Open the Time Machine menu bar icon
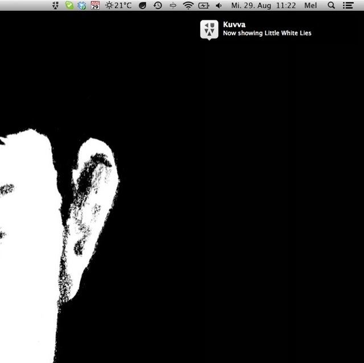This screenshot has width=364, height=363. click(158, 6)
